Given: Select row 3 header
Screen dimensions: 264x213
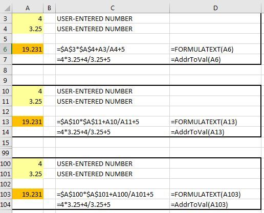Looking at the screenshot, I should (x=6, y=18).
